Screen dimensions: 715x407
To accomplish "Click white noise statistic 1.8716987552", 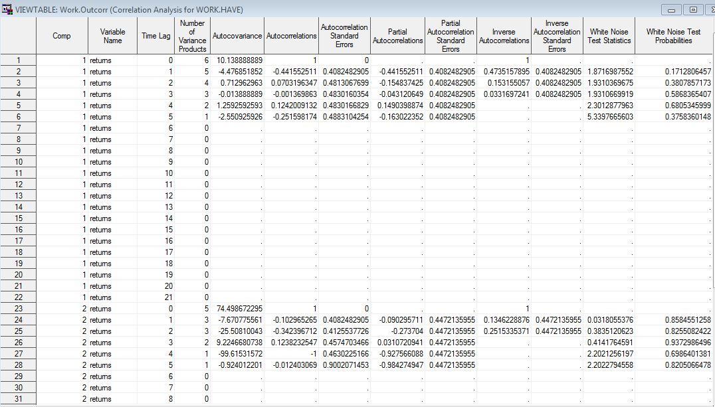I will pos(609,72).
